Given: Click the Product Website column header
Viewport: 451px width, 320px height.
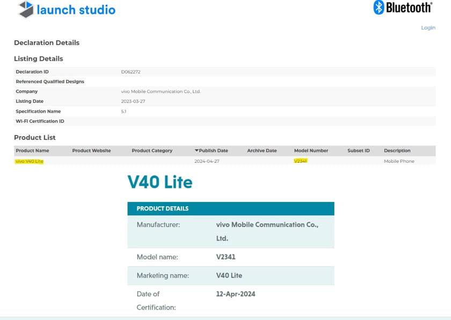Looking at the screenshot, I should point(91,151).
